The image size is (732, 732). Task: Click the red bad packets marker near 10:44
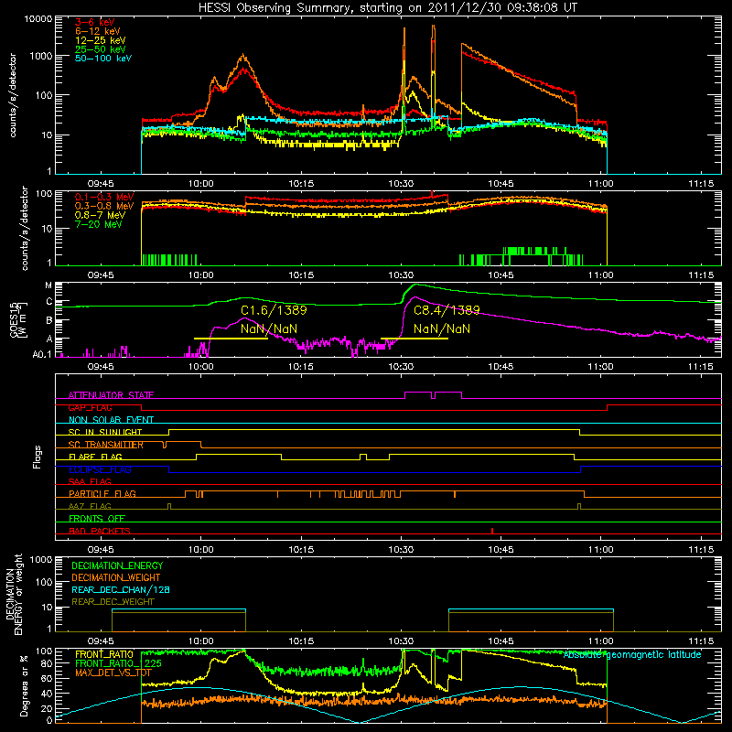point(492,531)
